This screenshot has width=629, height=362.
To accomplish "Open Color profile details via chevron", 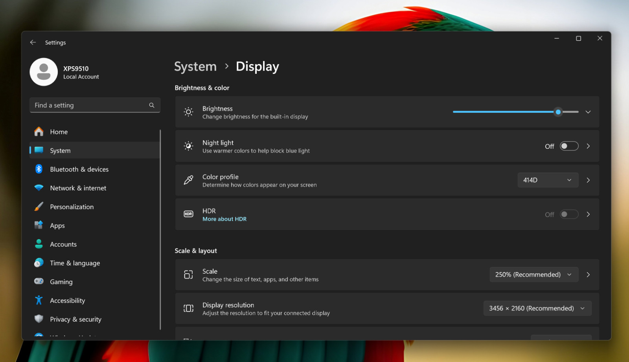I will (x=588, y=180).
